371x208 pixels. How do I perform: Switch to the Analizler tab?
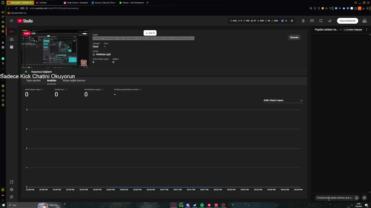tap(52, 81)
